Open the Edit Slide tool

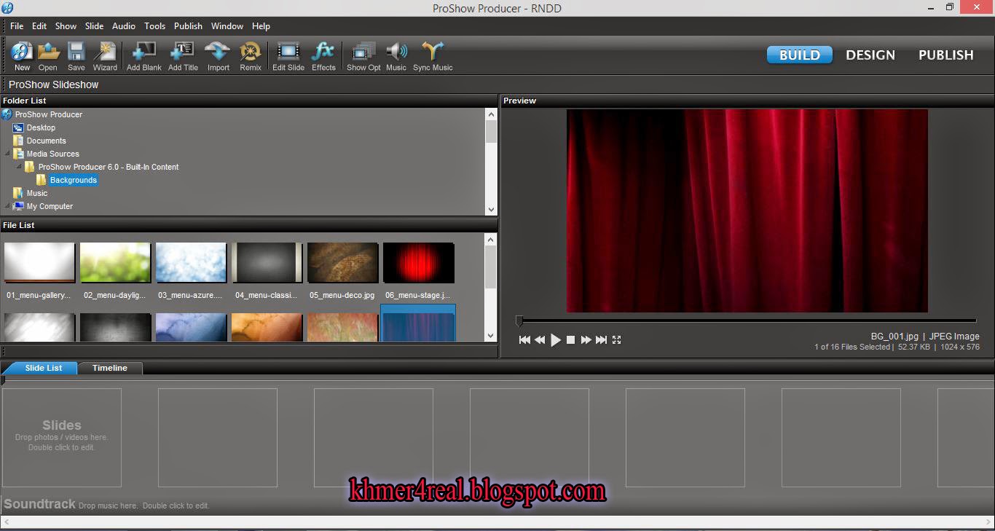pos(288,55)
